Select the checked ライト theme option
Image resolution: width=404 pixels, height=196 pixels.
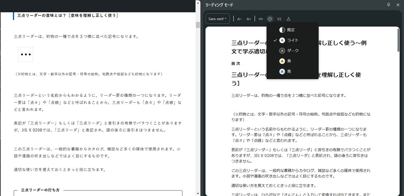pyautogui.click(x=292, y=40)
